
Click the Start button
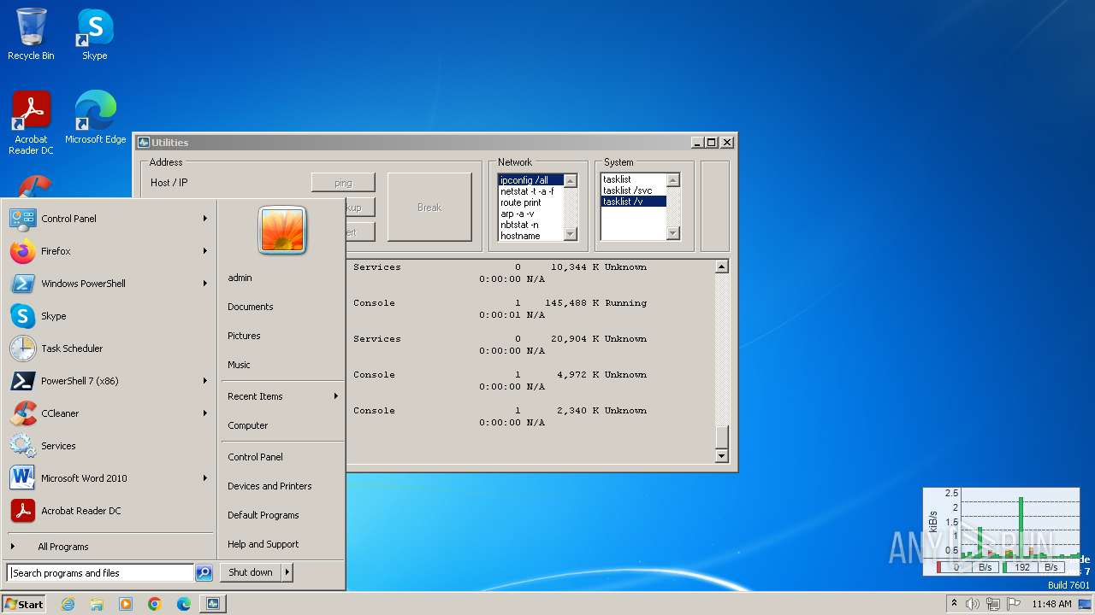click(x=24, y=604)
